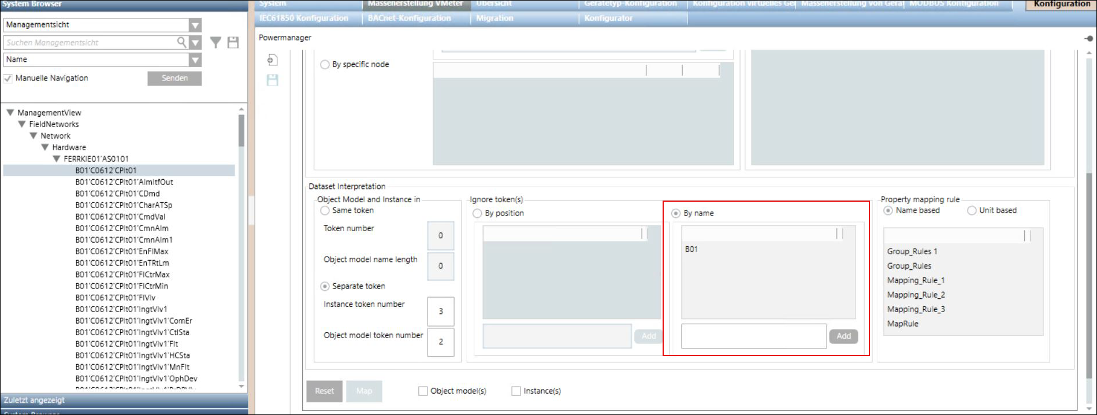Switch to the BACnet-Konfiguration tab
1097x415 pixels.
(x=409, y=18)
